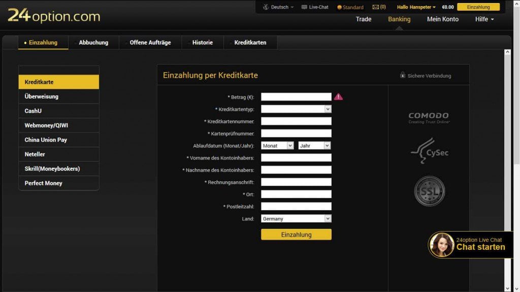520x292 pixels.
Task: Select Neteller payment method
Action: tap(59, 154)
